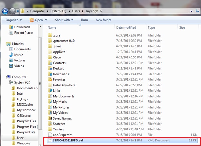Select Recent Places in the sidebar
The height and width of the screenshot is (146, 201).
(x=21, y=33)
